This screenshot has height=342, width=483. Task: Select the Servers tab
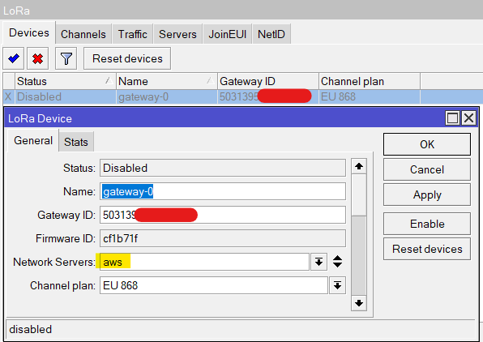[177, 34]
